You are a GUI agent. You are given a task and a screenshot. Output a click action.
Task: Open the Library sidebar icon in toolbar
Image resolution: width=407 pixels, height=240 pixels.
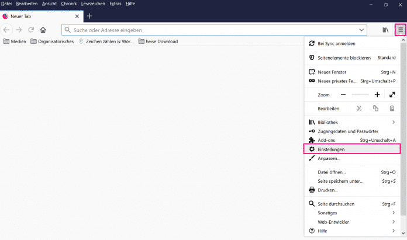pyautogui.click(x=385, y=29)
